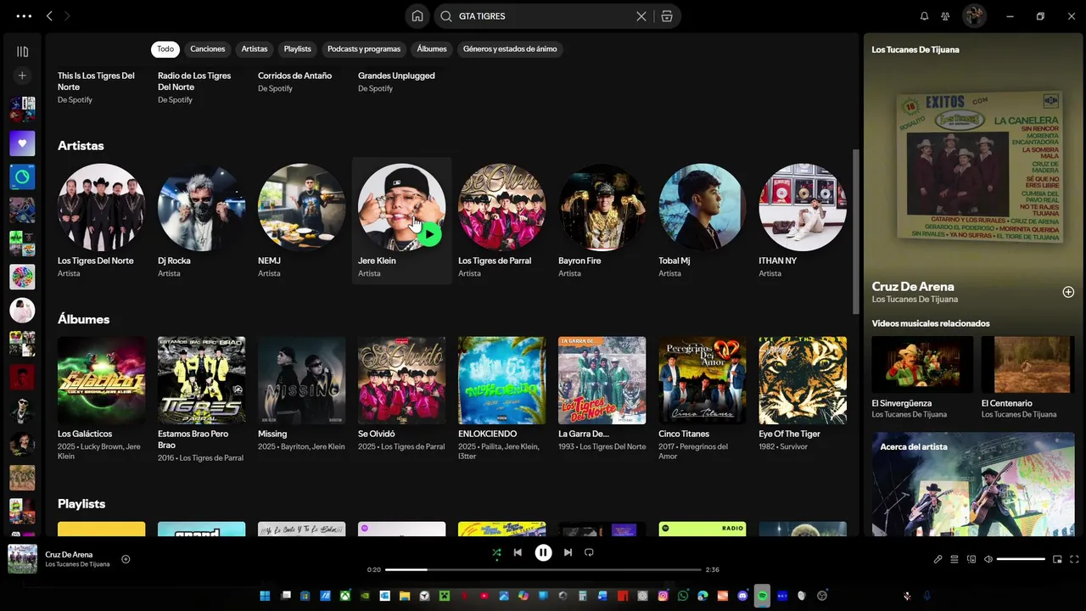The width and height of the screenshot is (1086, 611).
Task: Skip to next track
Action: point(568,552)
